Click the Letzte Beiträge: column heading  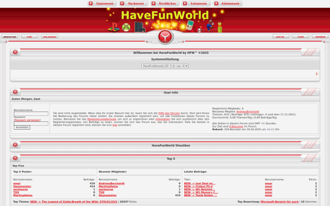point(195,172)
